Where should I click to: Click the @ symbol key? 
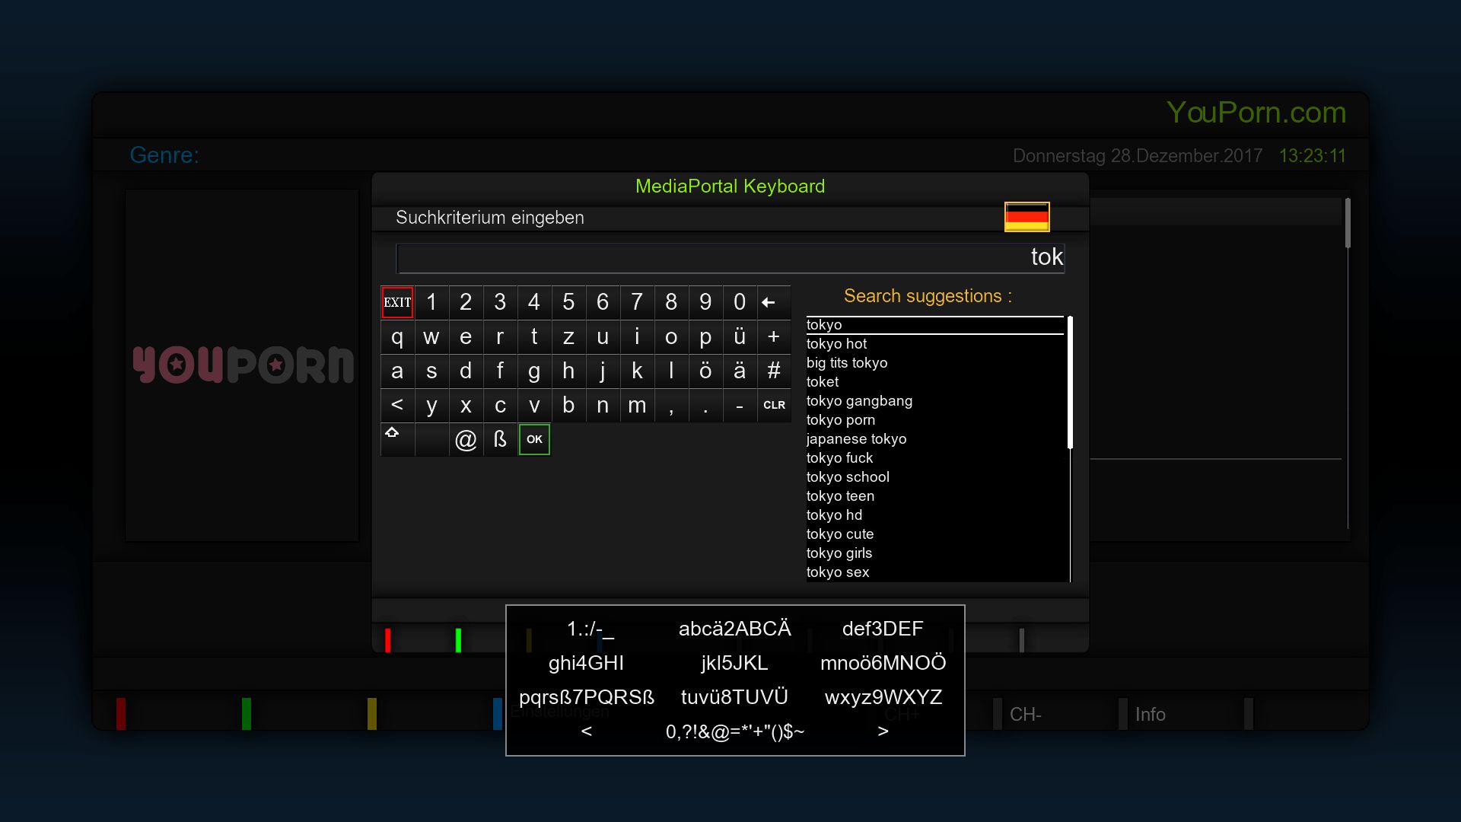pyautogui.click(x=466, y=439)
